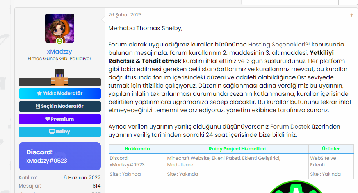358x193 pixels.
Task: Jump to top using the arrow icon
Action: pos(352,15)
